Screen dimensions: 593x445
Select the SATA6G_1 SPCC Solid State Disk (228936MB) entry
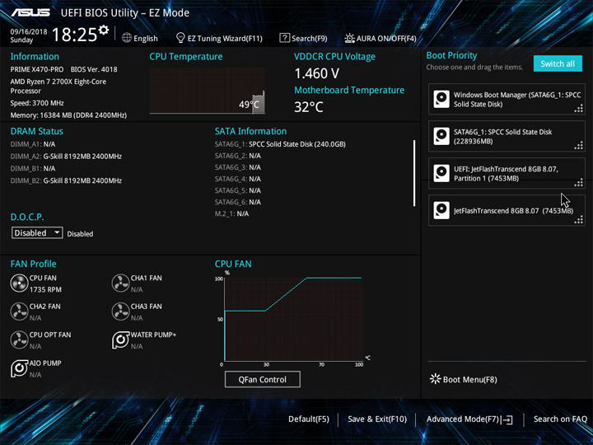tap(507, 136)
